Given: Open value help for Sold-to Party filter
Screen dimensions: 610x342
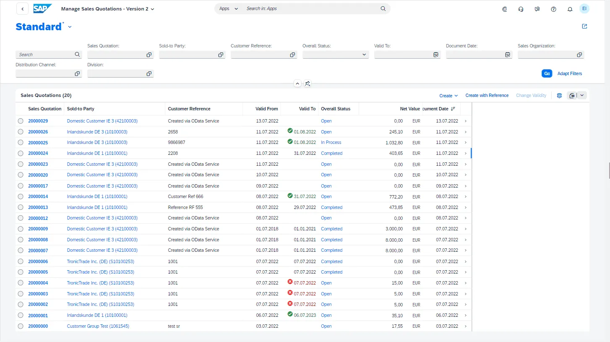Looking at the screenshot, I should tap(221, 55).
